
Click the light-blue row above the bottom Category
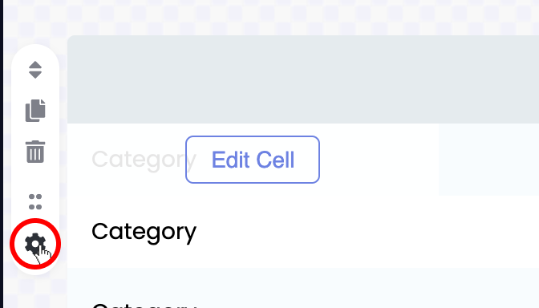point(303,282)
